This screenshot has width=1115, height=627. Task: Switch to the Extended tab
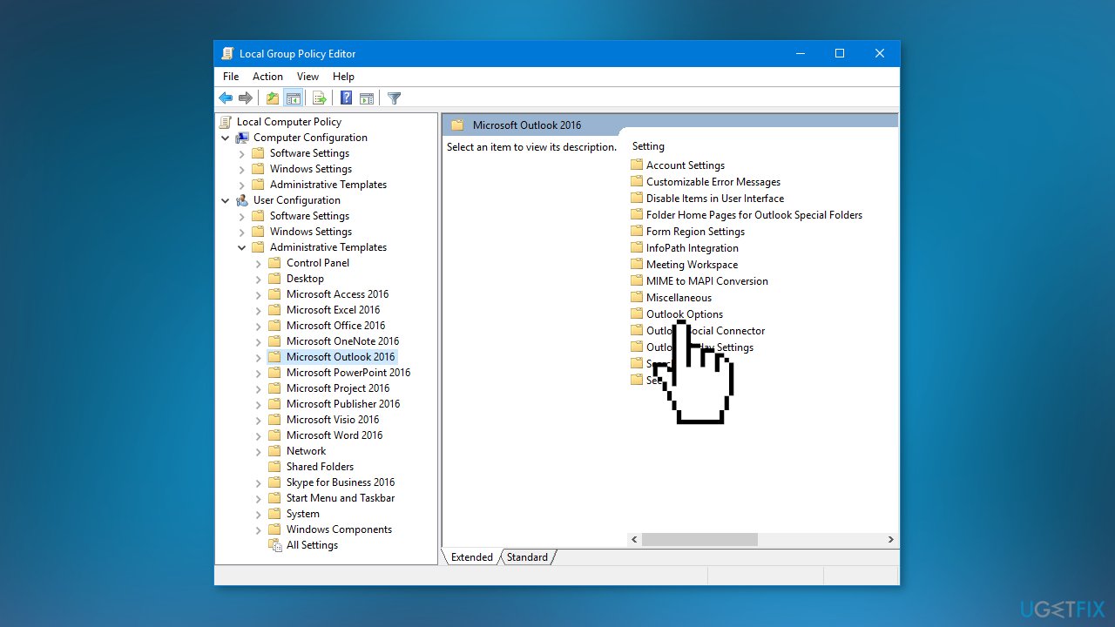(x=471, y=557)
